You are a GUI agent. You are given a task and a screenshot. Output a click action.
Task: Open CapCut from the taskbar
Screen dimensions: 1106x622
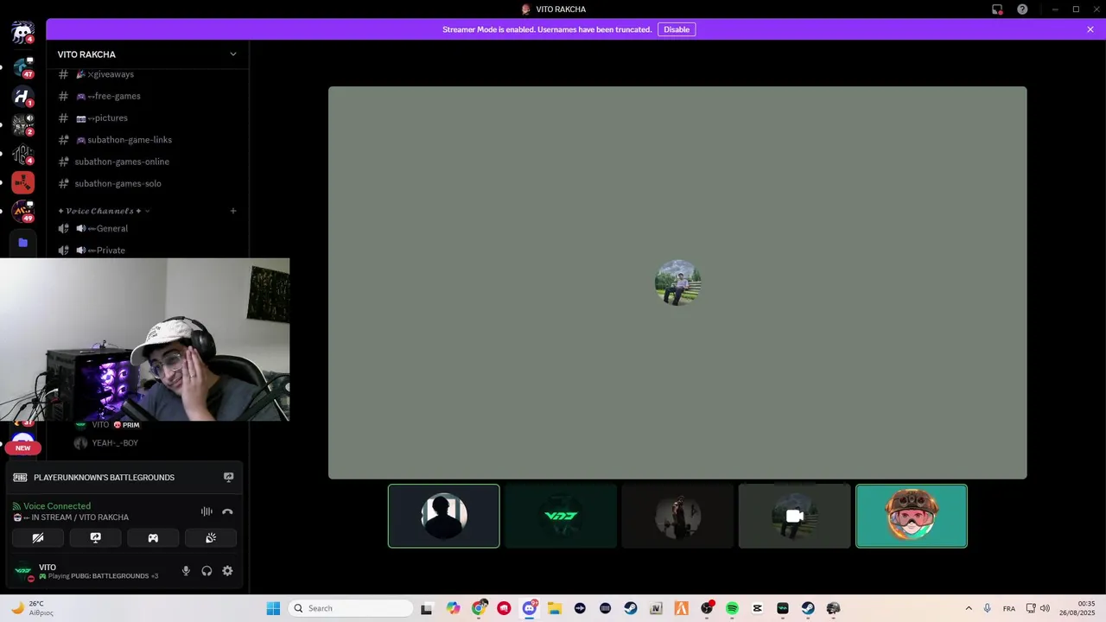coord(758,608)
